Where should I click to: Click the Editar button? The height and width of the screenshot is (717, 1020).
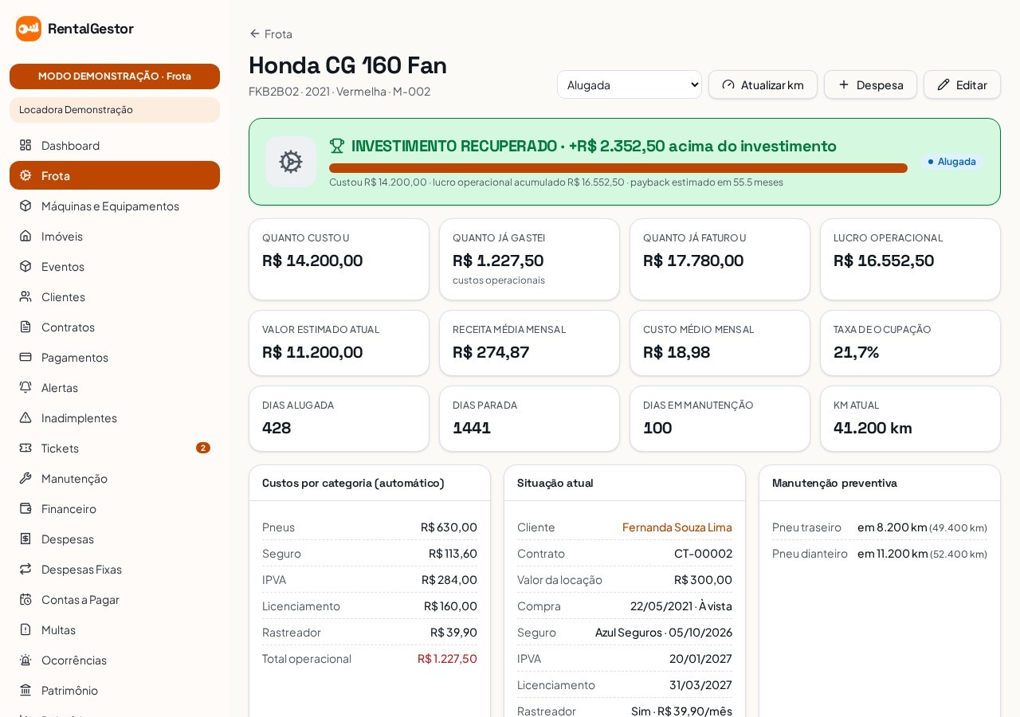tap(962, 84)
